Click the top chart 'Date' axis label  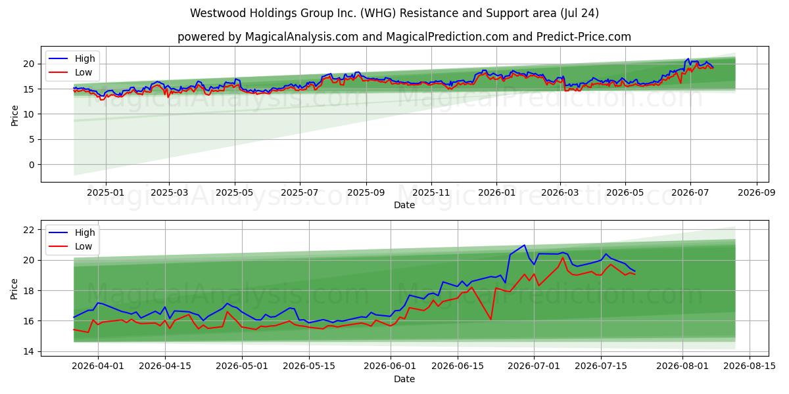(x=404, y=205)
